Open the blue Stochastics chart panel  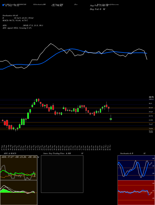[x=136, y=168]
